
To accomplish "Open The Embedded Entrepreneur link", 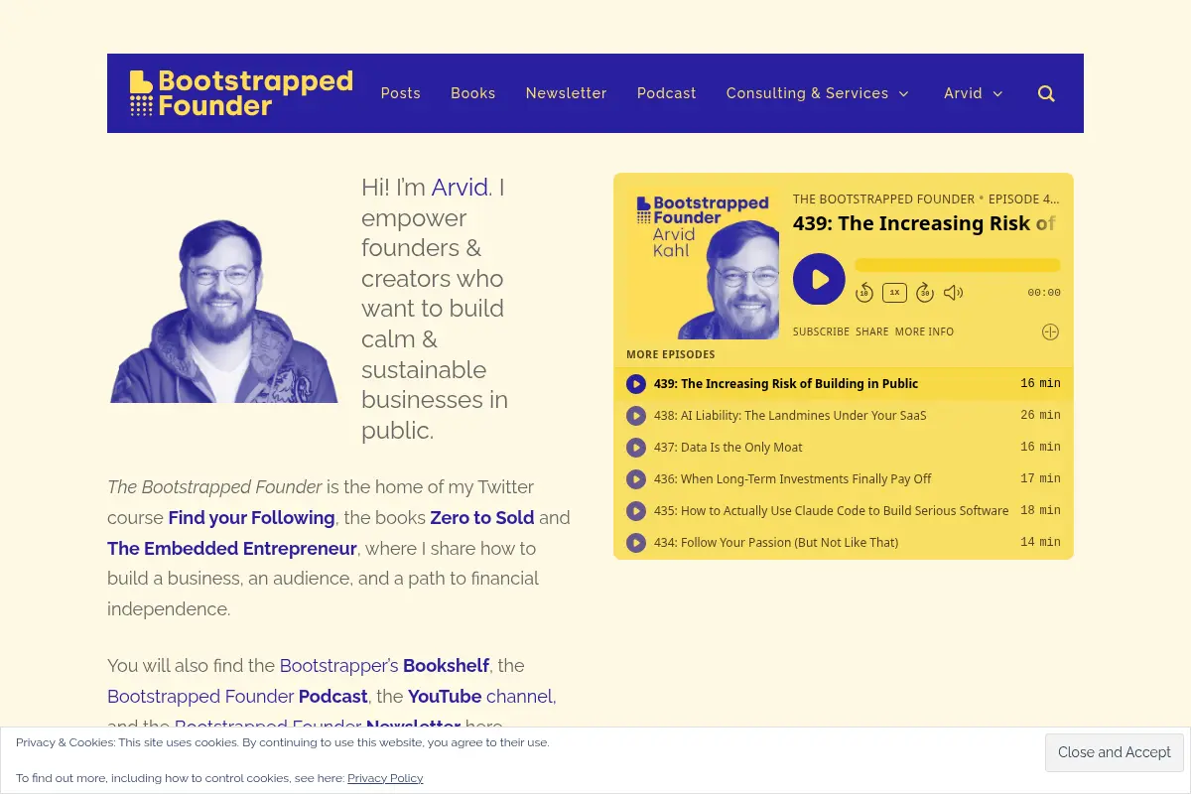I will point(232,549).
